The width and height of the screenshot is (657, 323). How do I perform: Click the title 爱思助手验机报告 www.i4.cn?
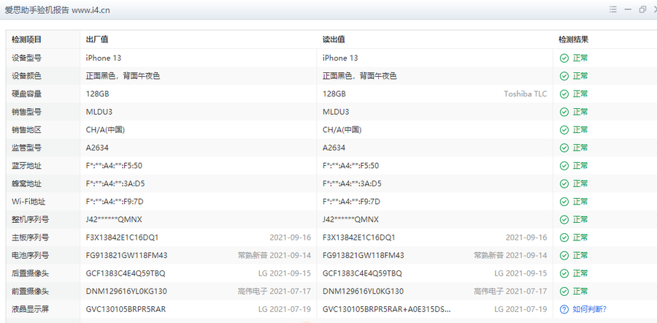click(57, 10)
